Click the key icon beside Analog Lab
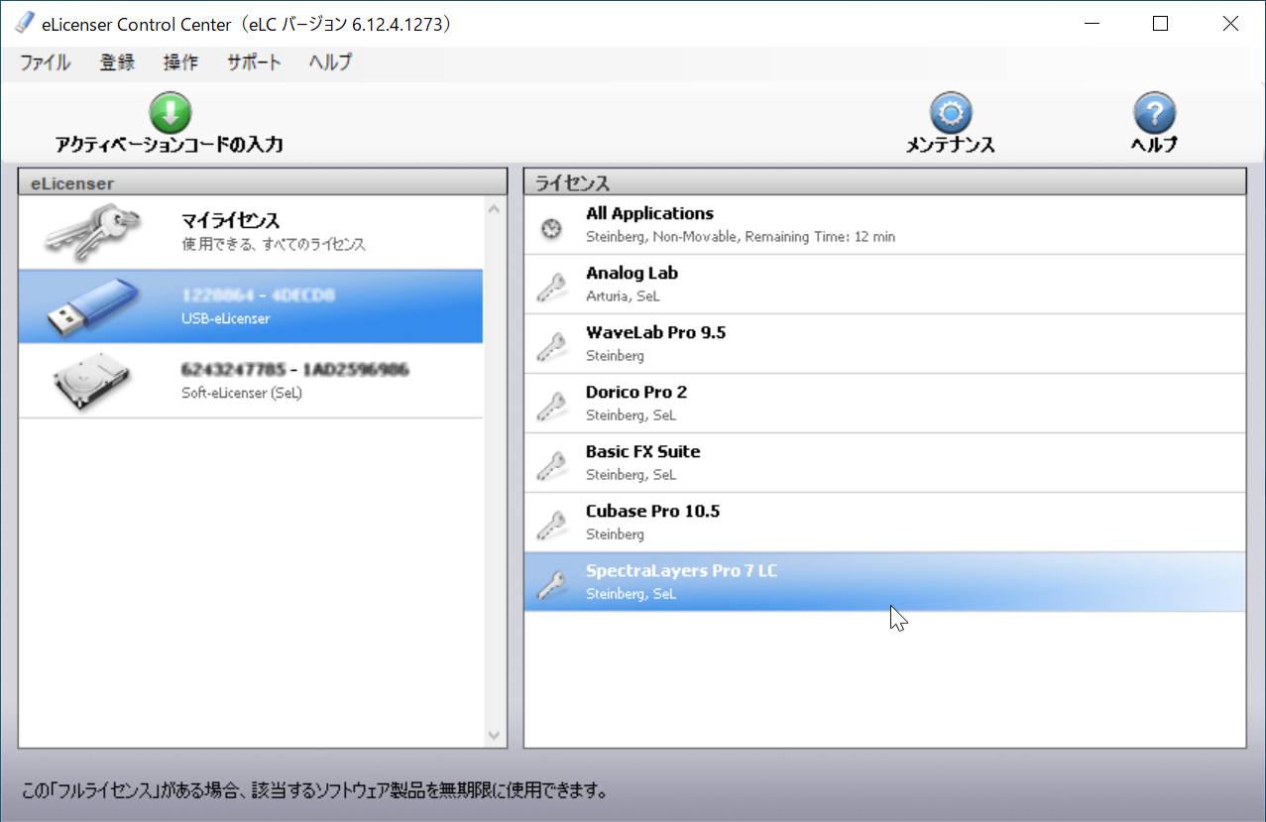This screenshot has height=822, width=1266. click(x=551, y=287)
